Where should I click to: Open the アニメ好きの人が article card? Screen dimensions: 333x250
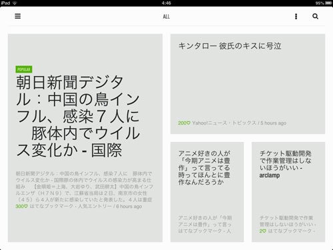point(207,192)
